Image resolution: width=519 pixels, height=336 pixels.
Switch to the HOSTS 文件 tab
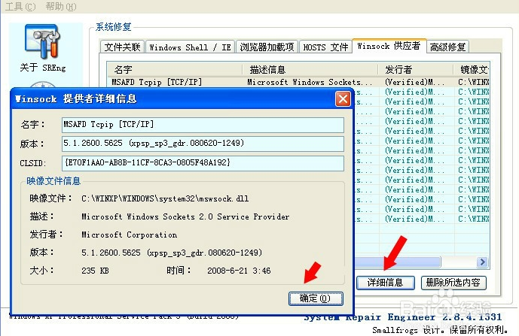(x=325, y=47)
